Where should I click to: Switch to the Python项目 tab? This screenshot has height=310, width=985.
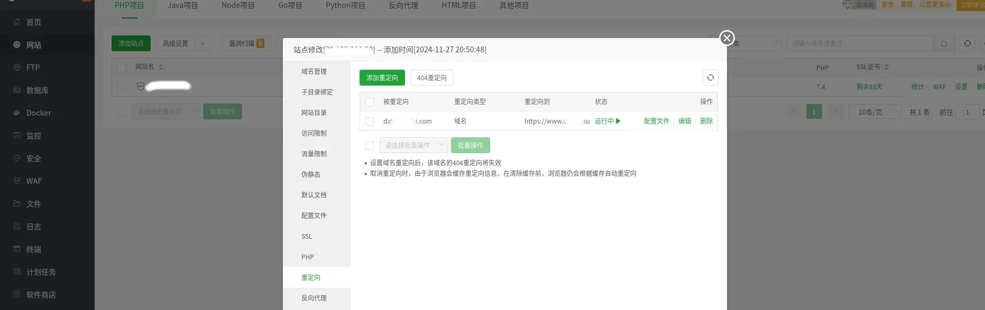[345, 5]
